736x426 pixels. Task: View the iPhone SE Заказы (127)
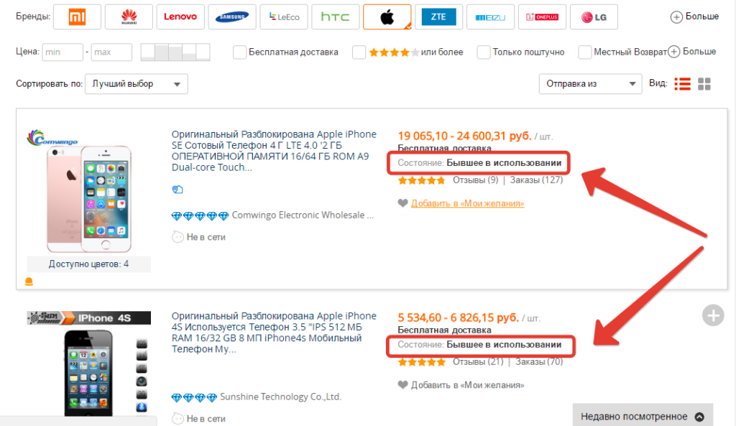pos(536,180)
